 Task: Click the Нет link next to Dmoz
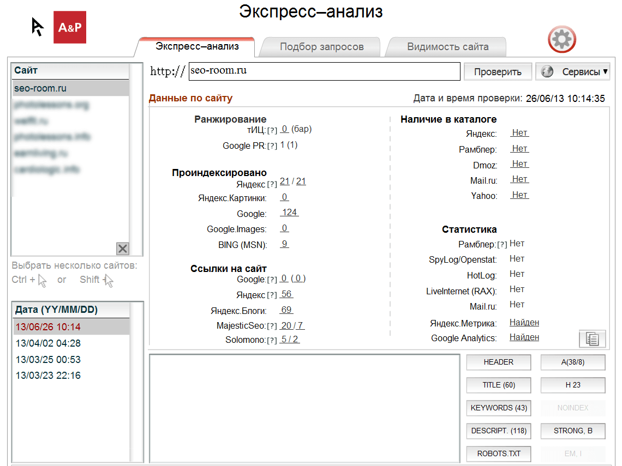pos(519,164)
